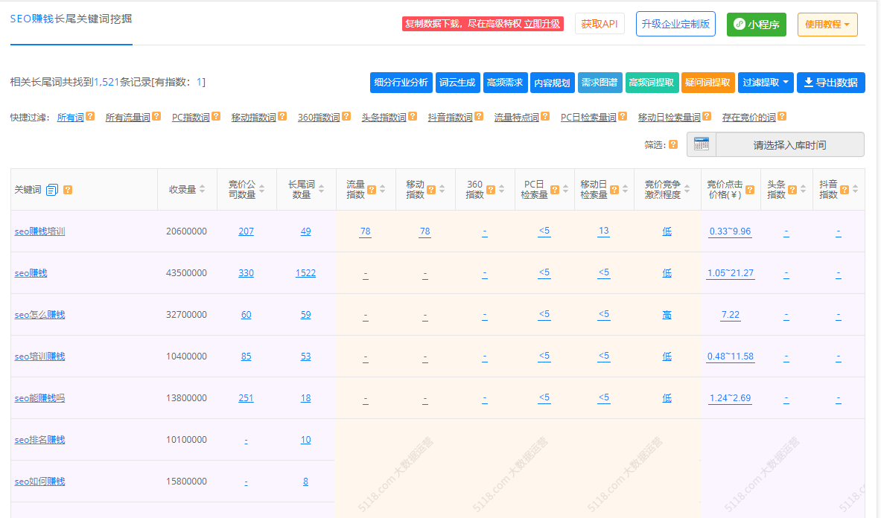This screenshot has height=518, width=881.
Task: Click the calendar icon in the date picker
Action: click(702, 144)
